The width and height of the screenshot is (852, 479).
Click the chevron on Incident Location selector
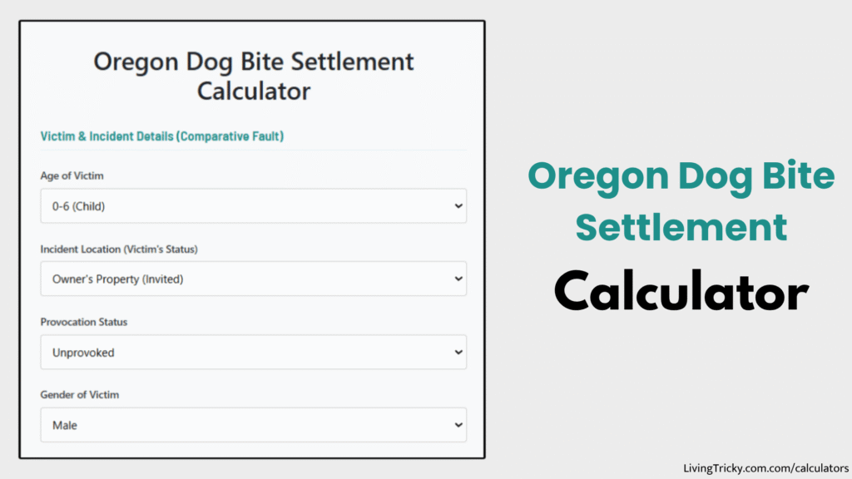[x=457, y=279]
